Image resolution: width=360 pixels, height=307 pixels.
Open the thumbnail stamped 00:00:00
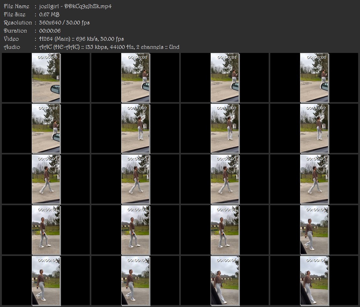click(46, 78)
